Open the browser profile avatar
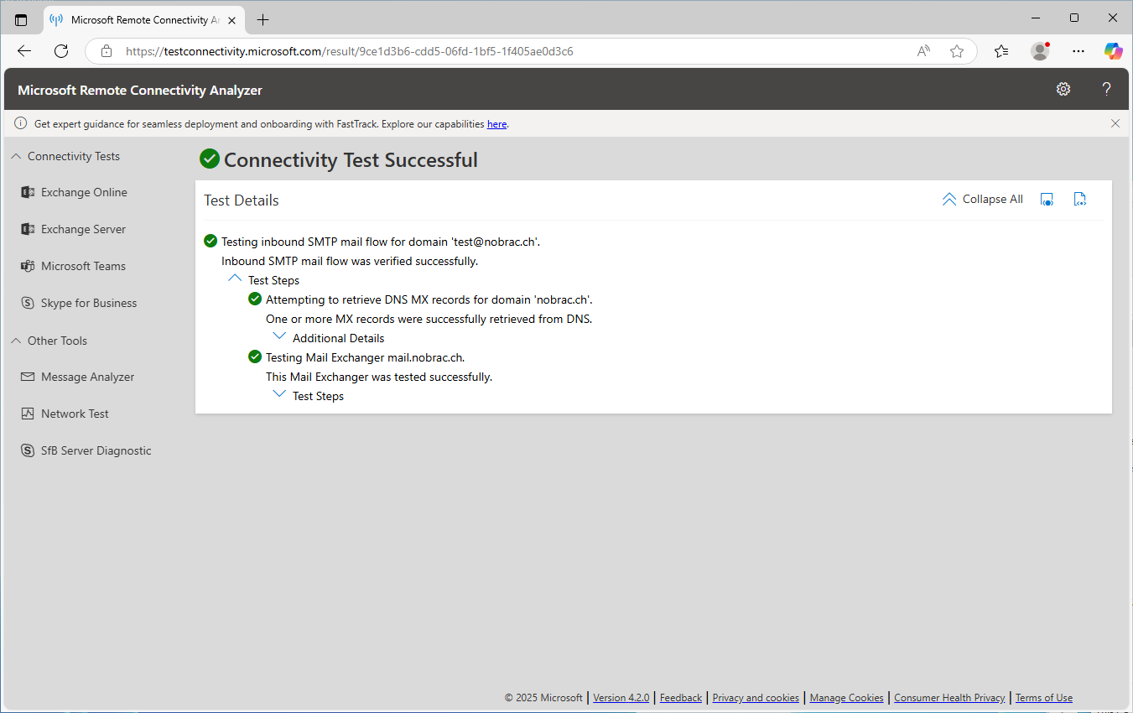 click(x=1040, y=51)
